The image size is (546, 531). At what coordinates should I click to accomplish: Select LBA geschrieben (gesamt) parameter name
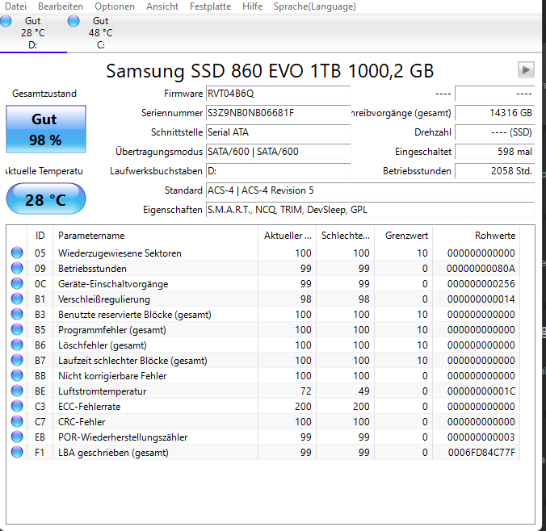pos(114,453)
